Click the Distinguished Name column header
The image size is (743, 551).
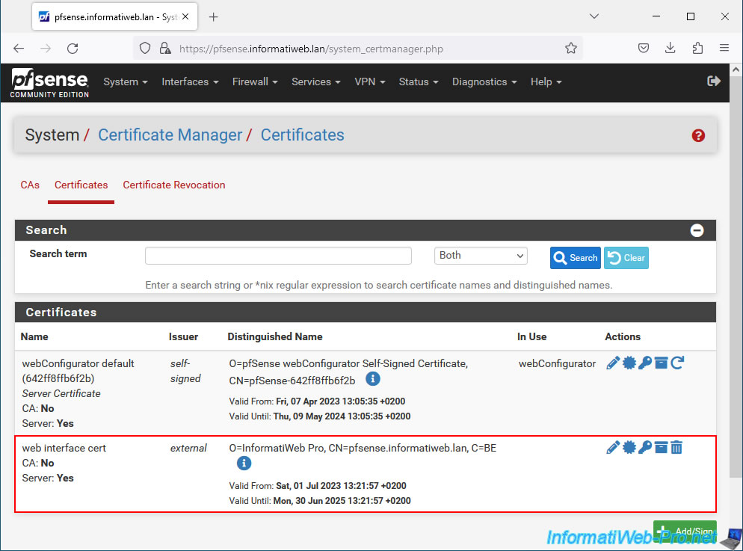(x=275, y=336)
